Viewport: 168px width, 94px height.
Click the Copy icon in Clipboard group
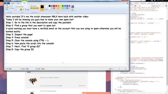(x=10, y=8)
